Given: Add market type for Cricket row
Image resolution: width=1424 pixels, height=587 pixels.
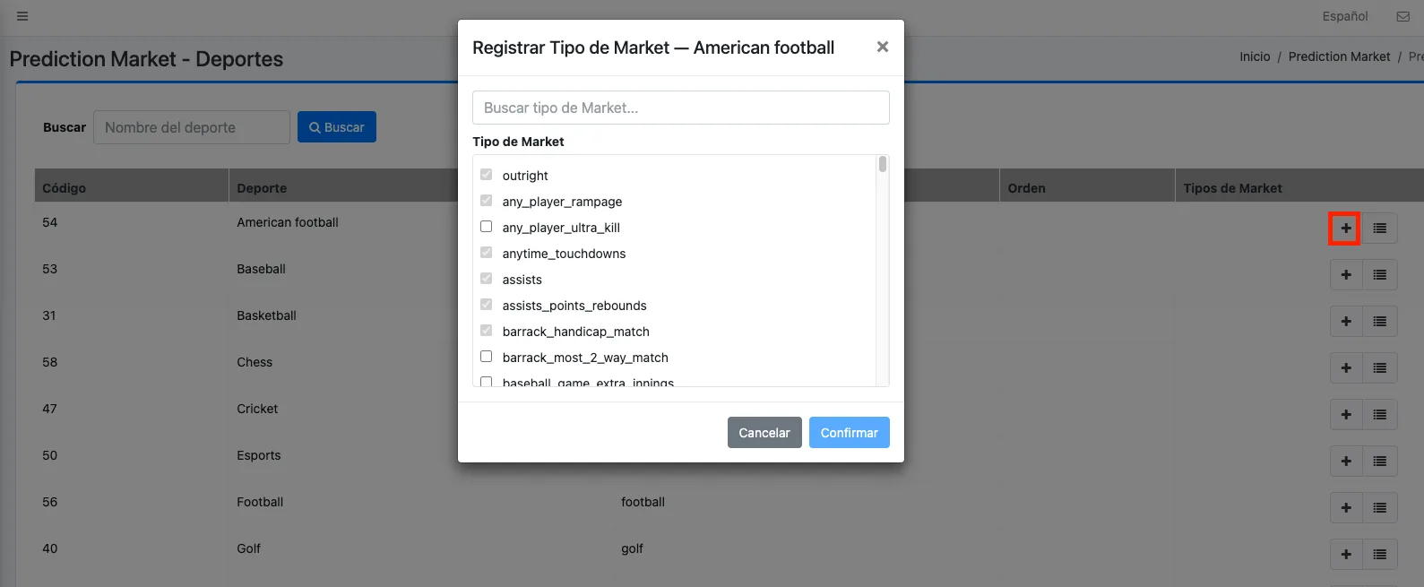Looking at the screenshot, I should click(x=1346, y=415).
